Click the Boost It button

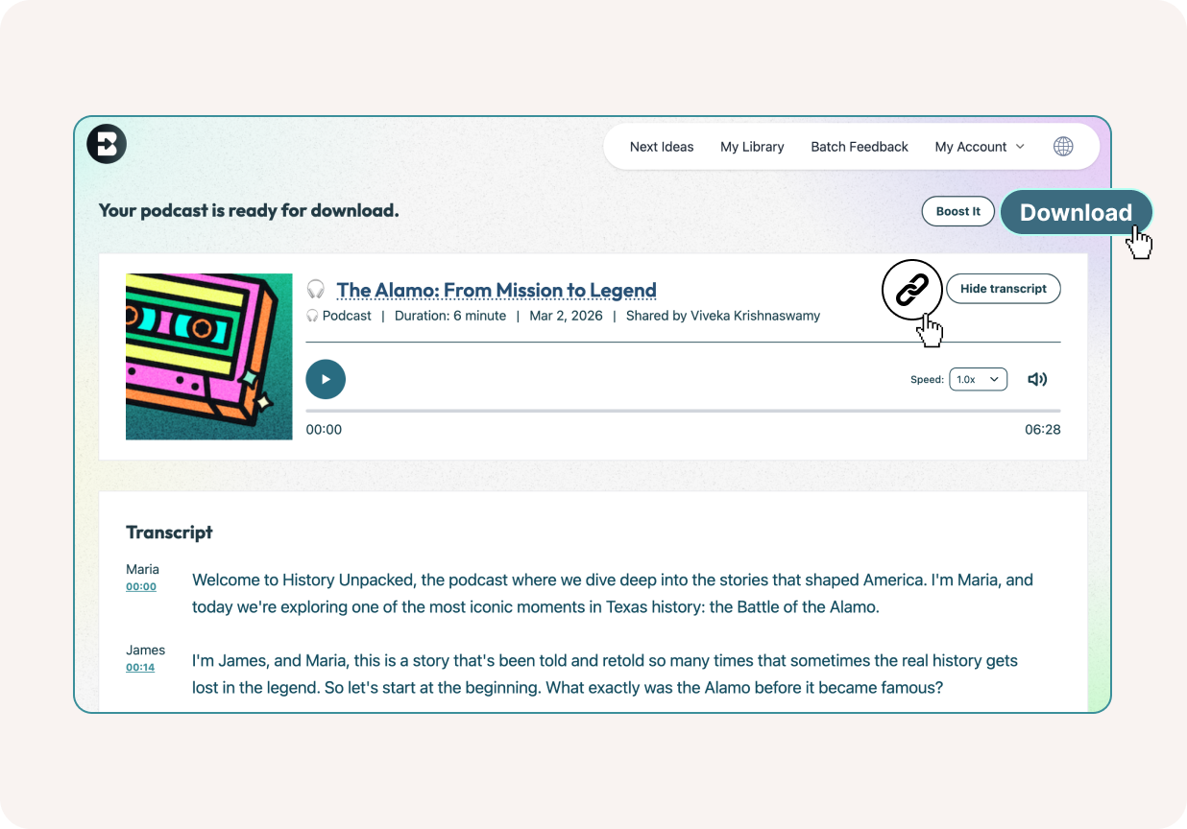958,211
